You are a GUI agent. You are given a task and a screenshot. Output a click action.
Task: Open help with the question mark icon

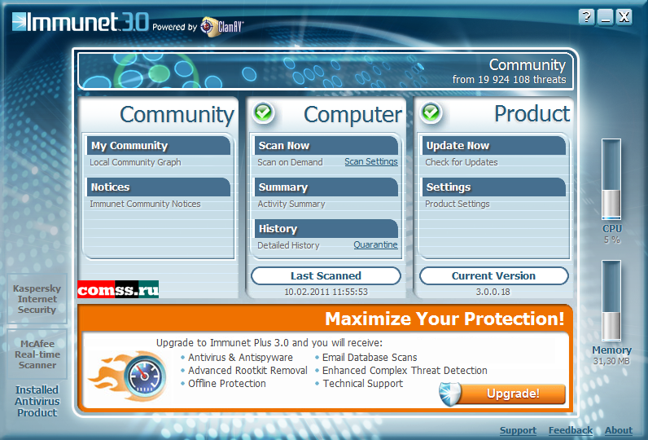(x=586, y=18)
